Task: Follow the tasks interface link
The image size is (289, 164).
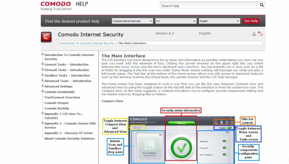Action: [188, 67]
